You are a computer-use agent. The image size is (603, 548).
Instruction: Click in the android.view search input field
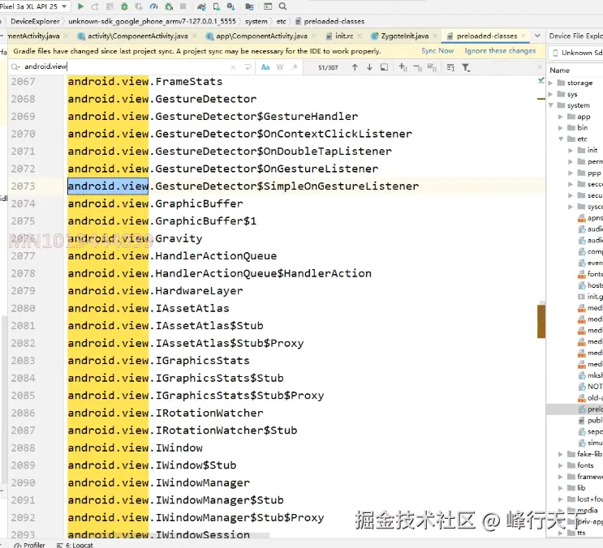point(127,66)
